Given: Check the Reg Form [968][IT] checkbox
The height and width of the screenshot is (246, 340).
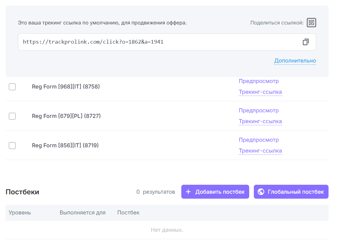Looking at the screenshot, I should [x=12, y=87].
